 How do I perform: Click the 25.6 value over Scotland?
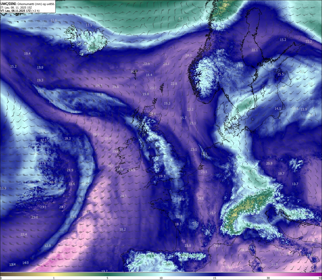click(x=152, y=114)
